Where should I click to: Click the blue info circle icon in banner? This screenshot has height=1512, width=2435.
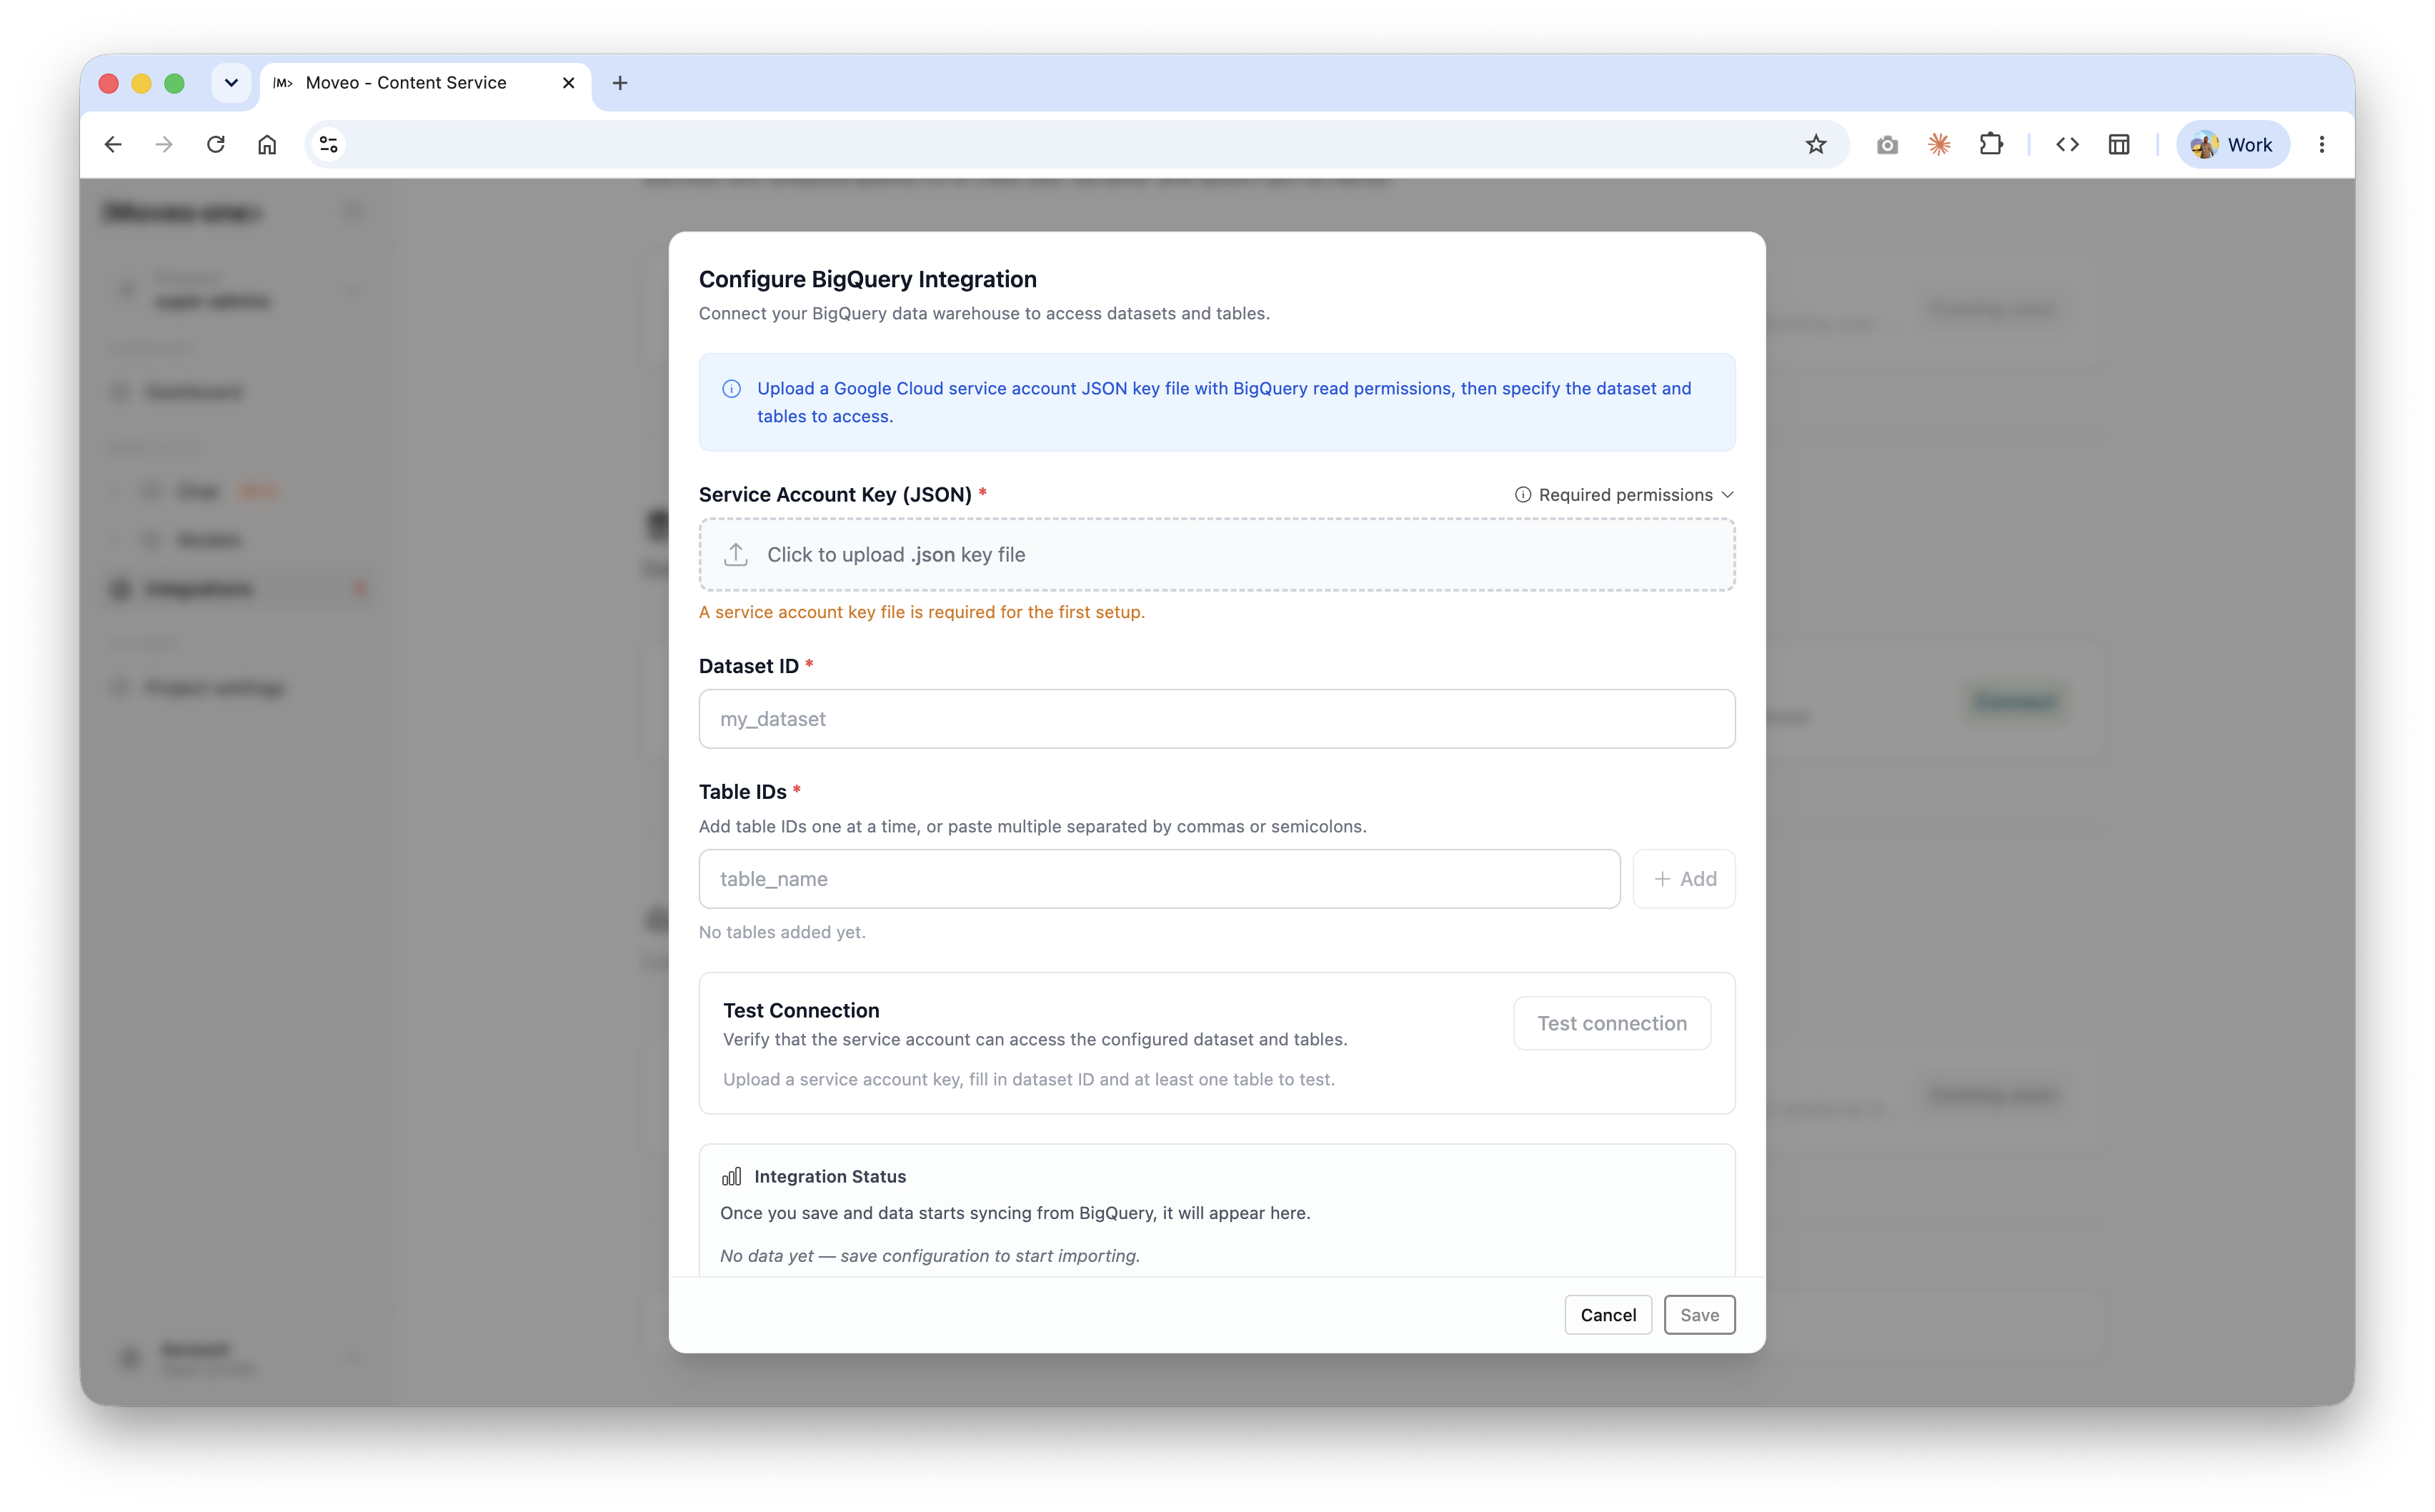point(732,389)
